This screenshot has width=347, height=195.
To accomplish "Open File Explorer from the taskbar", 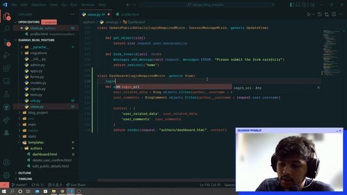I will pos(54,191).
